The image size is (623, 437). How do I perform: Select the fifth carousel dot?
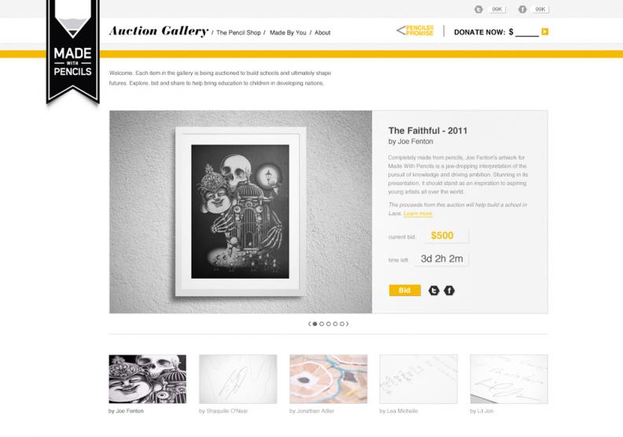click(342, 324)
